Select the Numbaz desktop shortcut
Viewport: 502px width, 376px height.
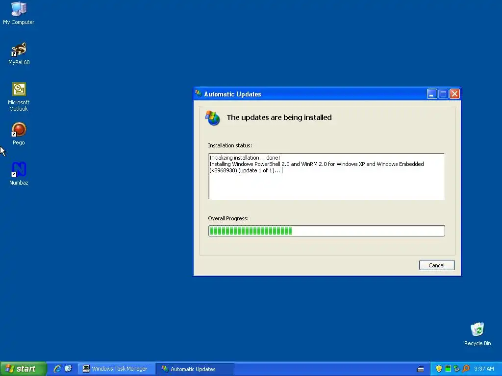pyautogui.click(x=19, y=174)
